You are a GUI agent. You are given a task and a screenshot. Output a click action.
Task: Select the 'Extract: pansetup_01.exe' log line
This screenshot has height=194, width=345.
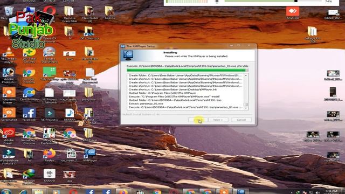(x=146, y=103)
